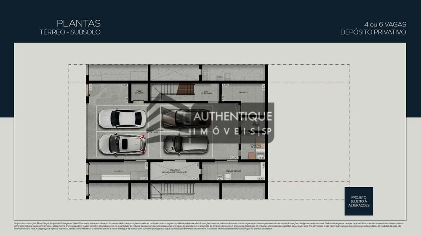The image size is (421, 236).
Task: Click the "POÇO ELEVADOR" room label
Action: pyautogui.click(x=139, y=92)
